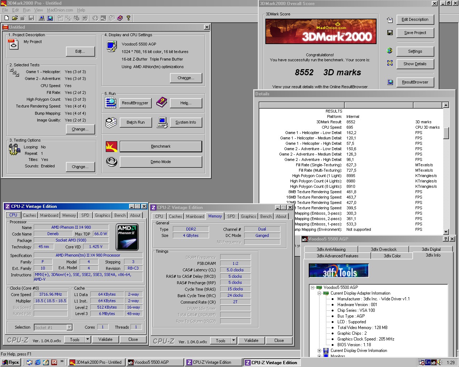
Task: Open the File menu
Action: point(5,10)
